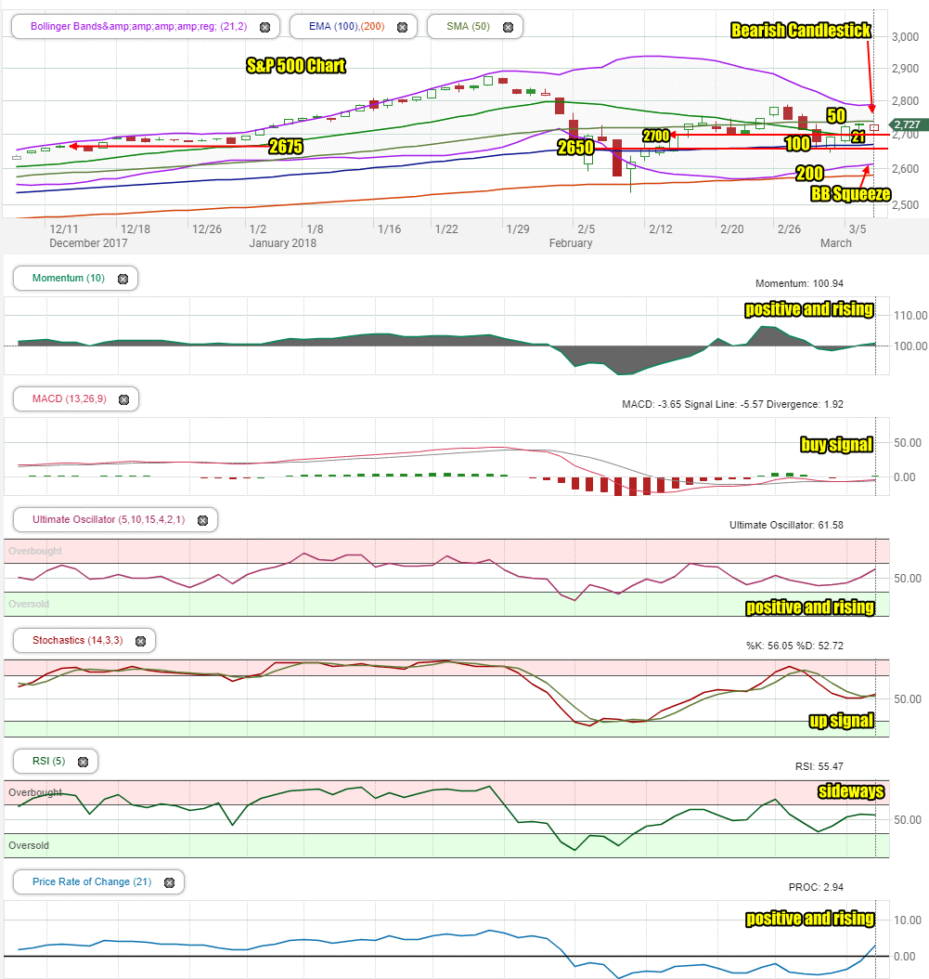The height and width of the screenshot is (979, 929).
Task: Select the 2/5 February date marker
Action: click(586, 229)
